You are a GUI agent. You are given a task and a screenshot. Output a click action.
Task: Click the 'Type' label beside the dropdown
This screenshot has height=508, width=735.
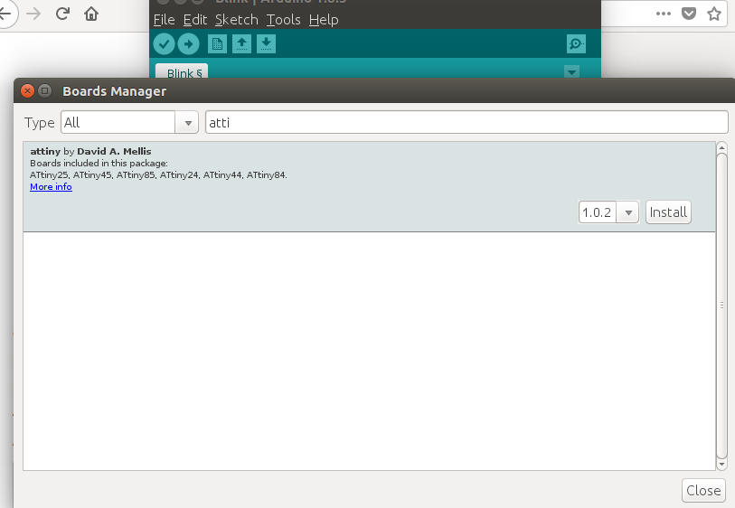[40, 123]
